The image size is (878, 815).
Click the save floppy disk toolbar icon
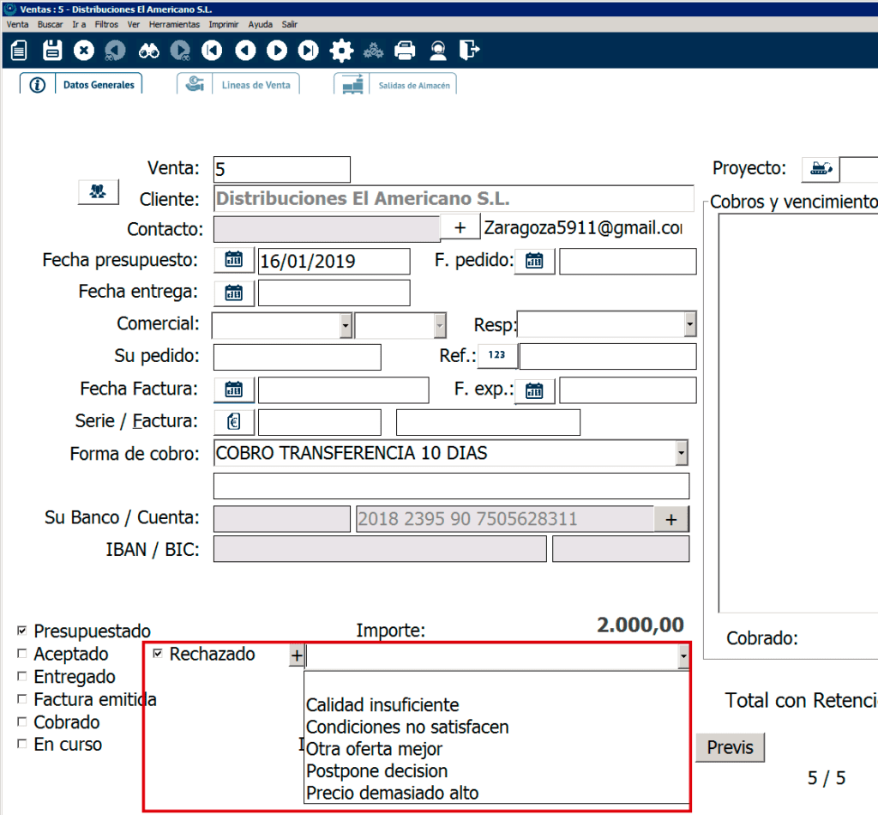click(x=52, y=51)
